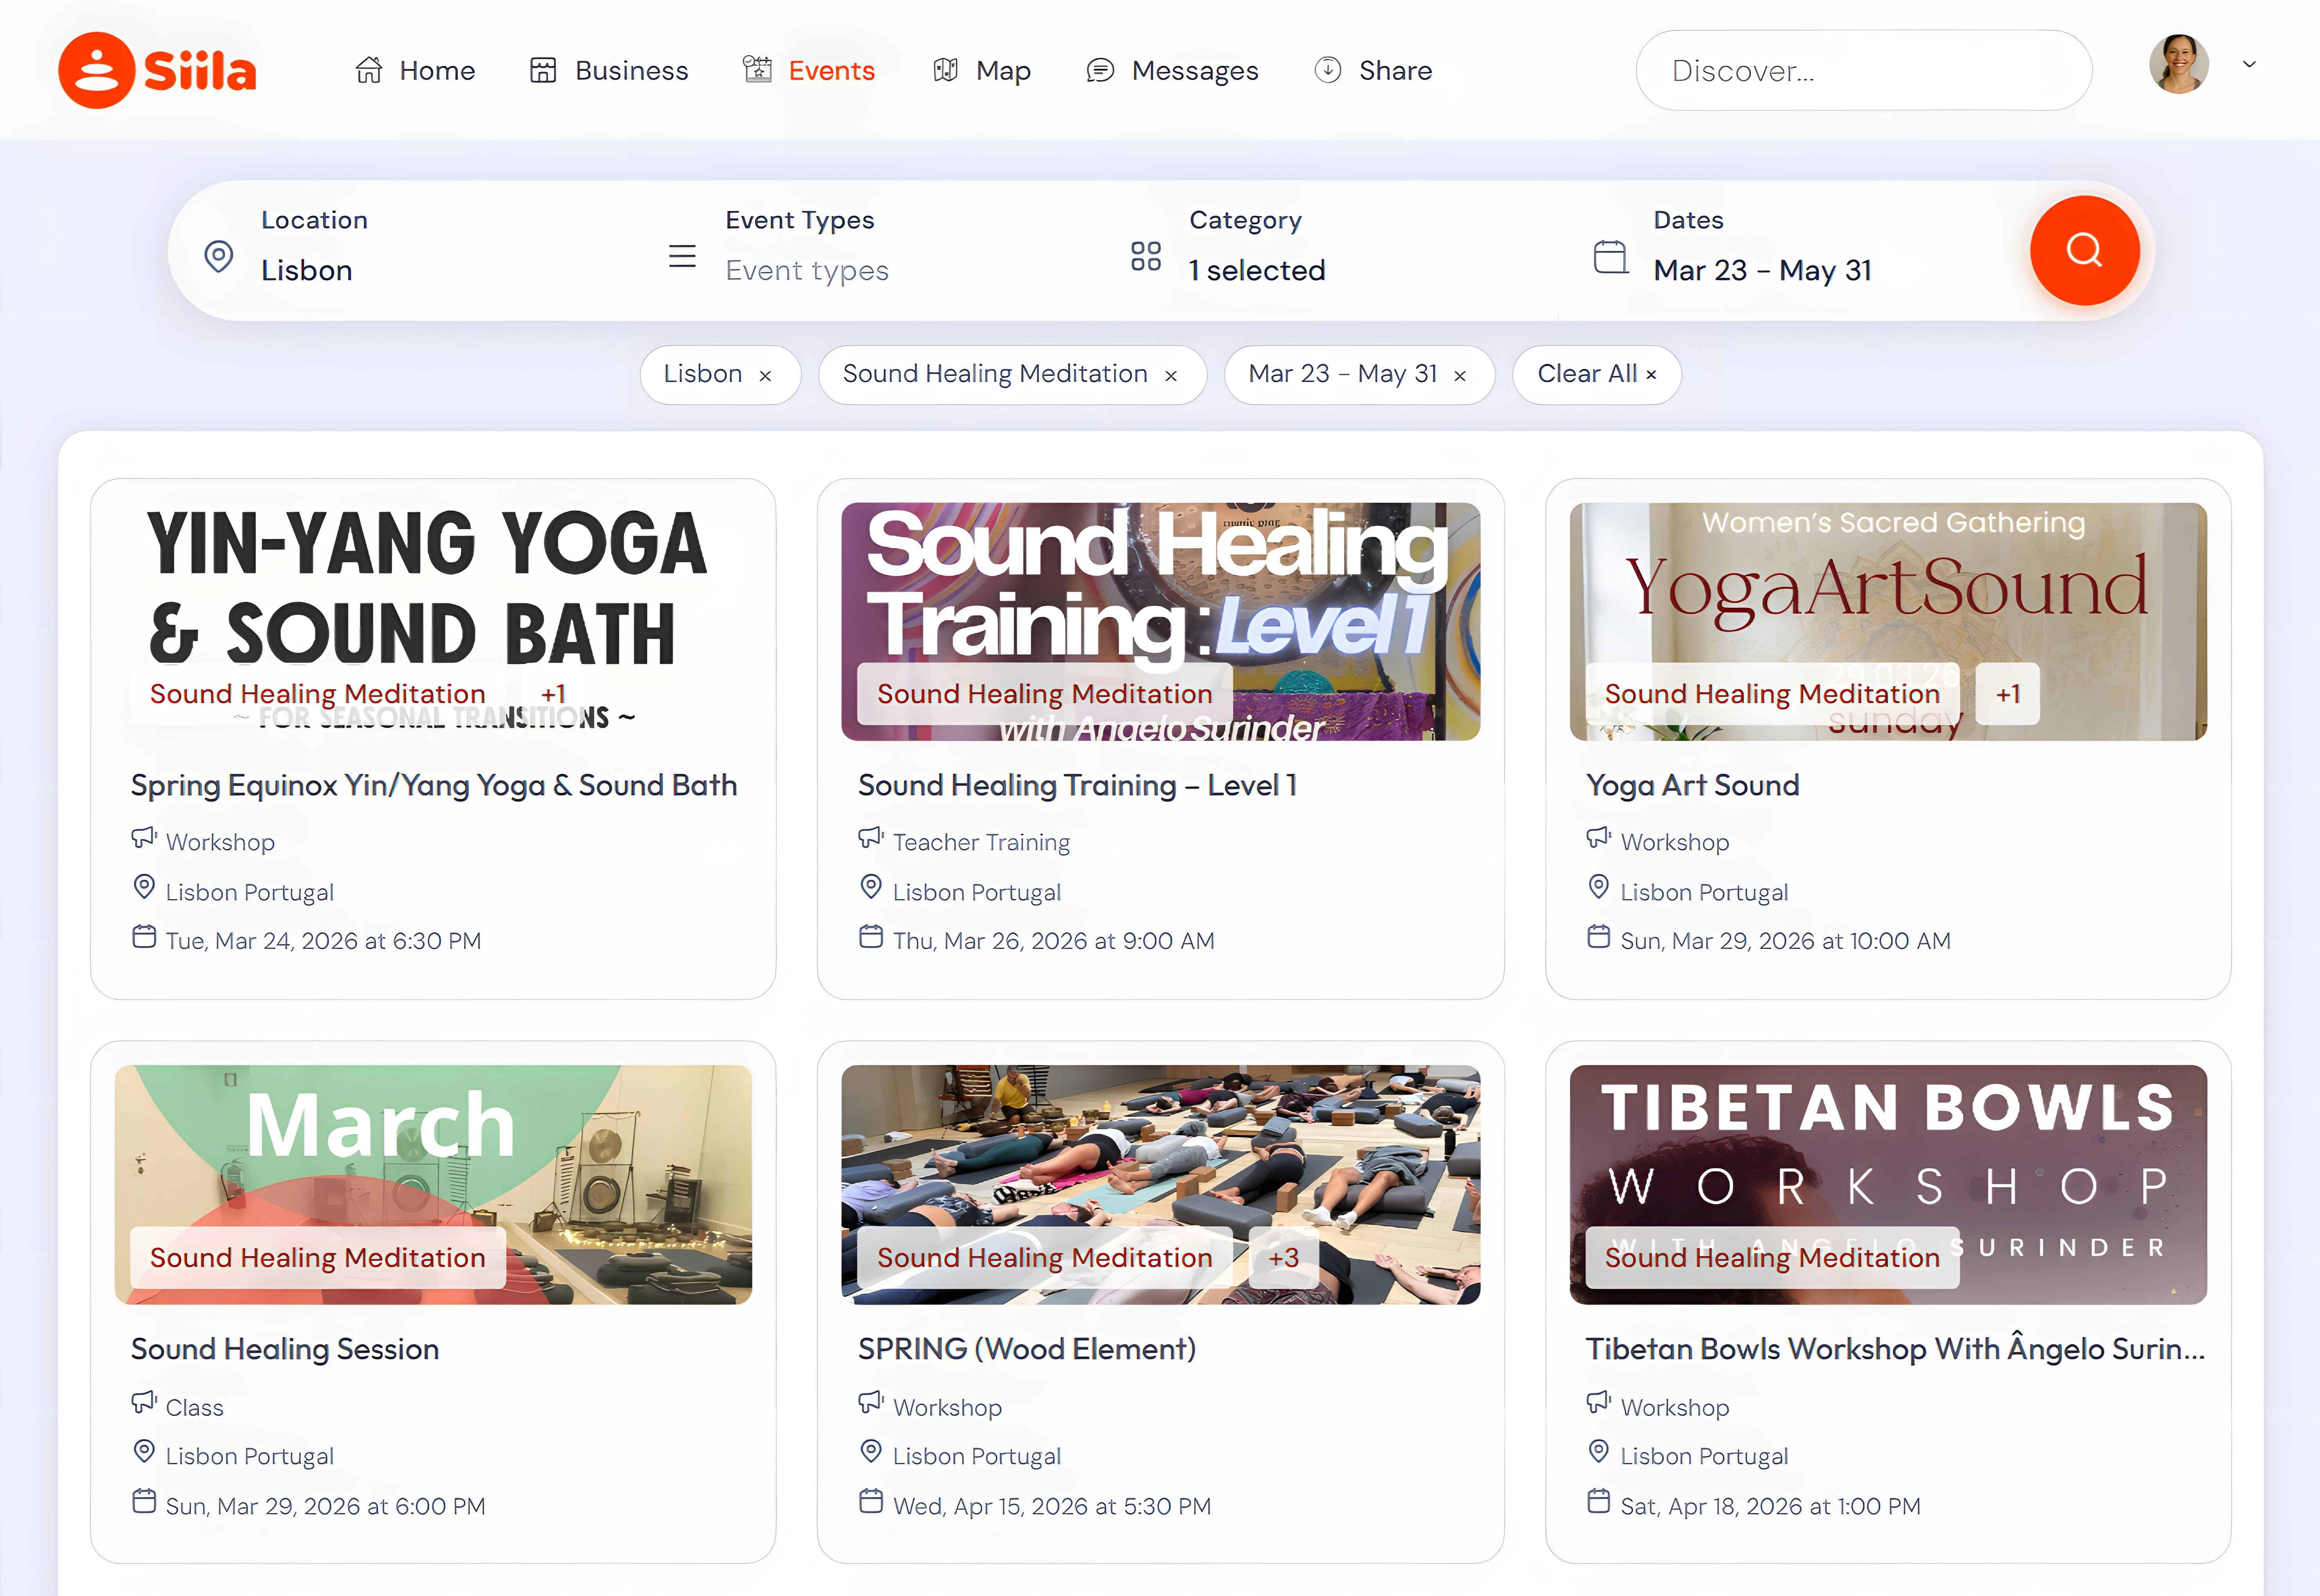Open the Event types dropdown
Image resolution: width=2320 pixels, height=1596 pixels.
click(x=807, y=271)
